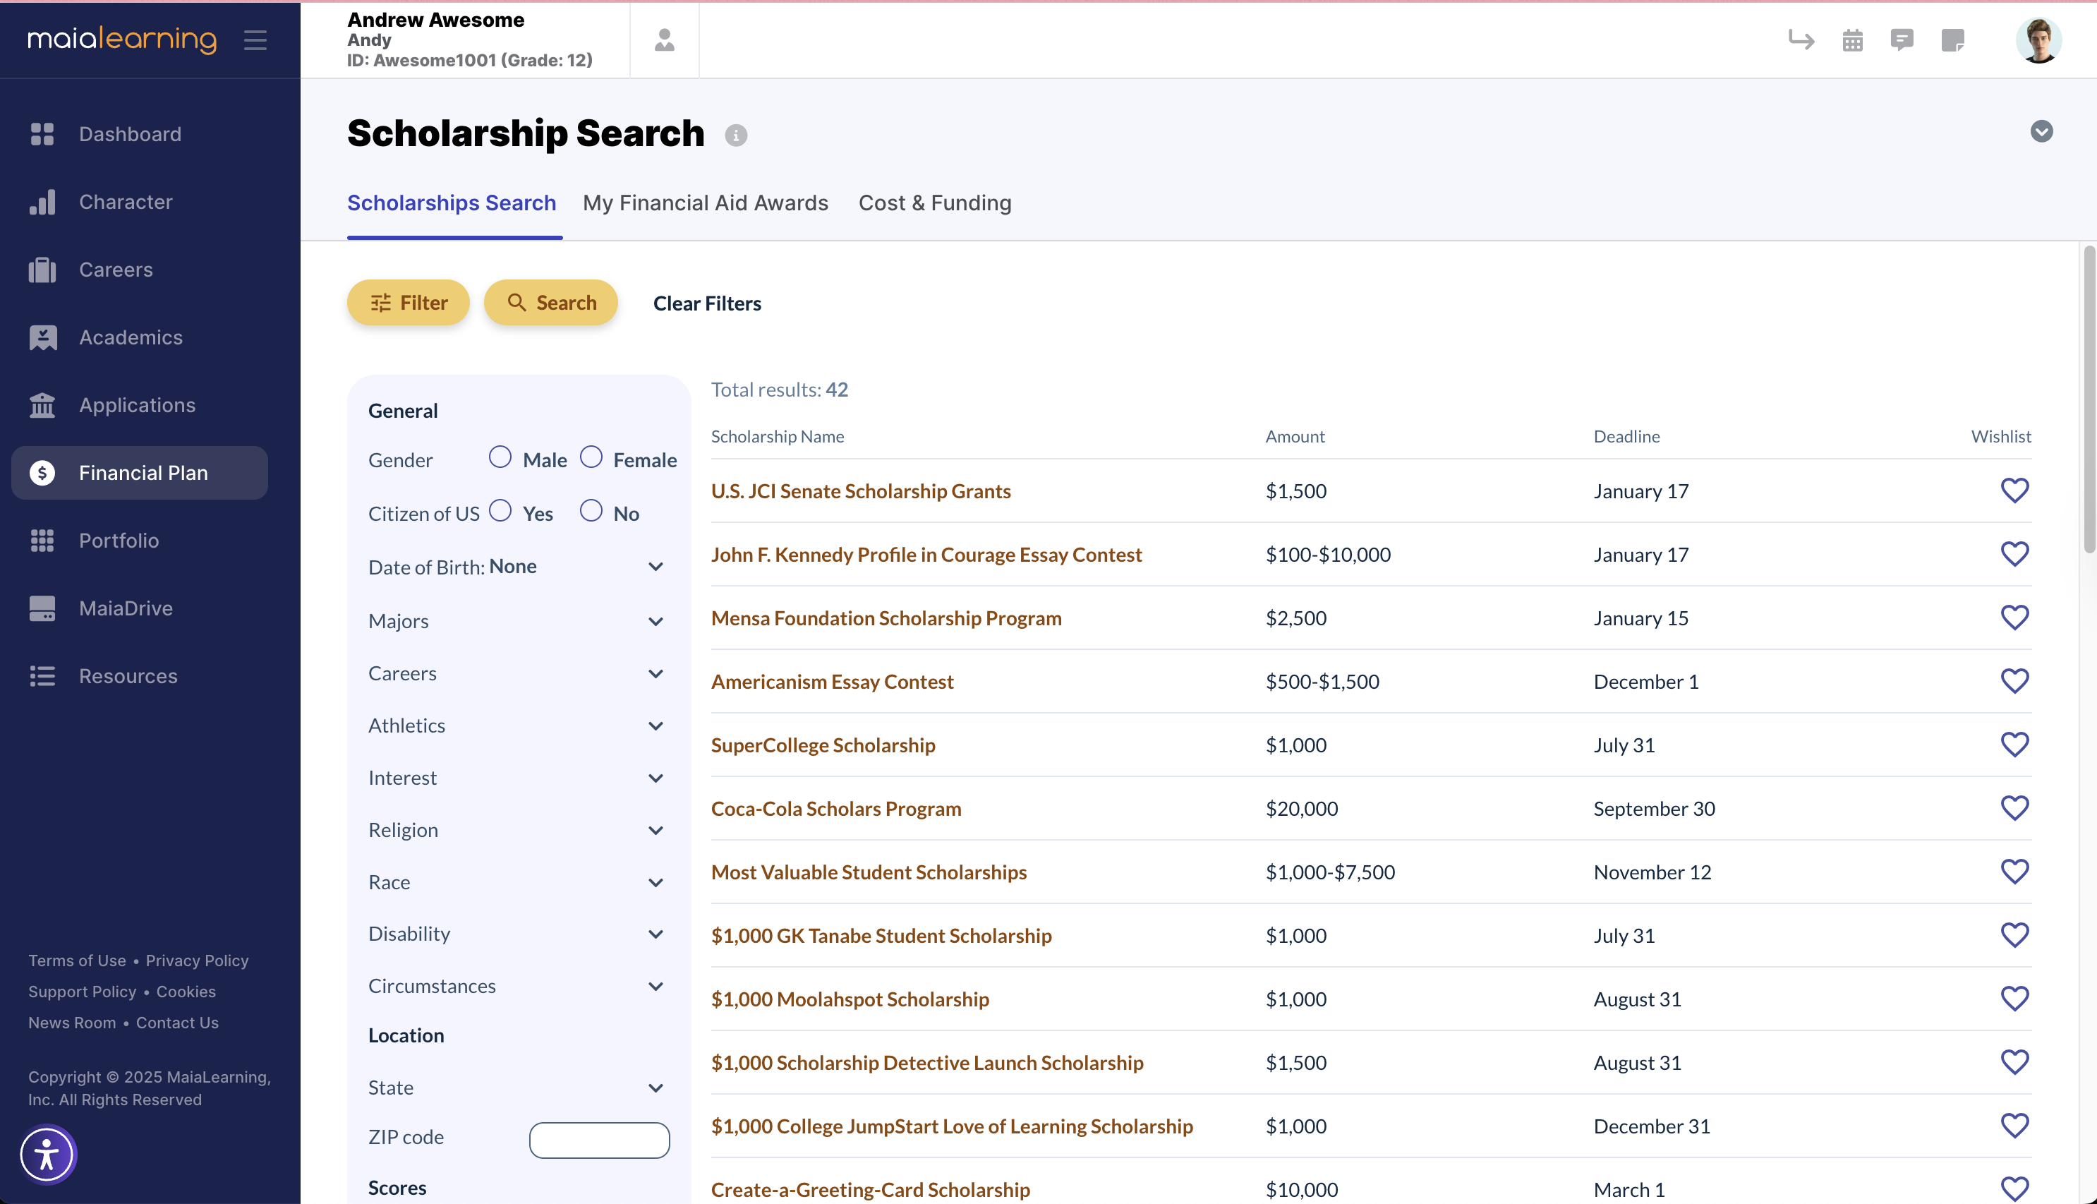Open Coca-Cola Scholars Program link
Screen dimensions: 2097x1204
835,809
